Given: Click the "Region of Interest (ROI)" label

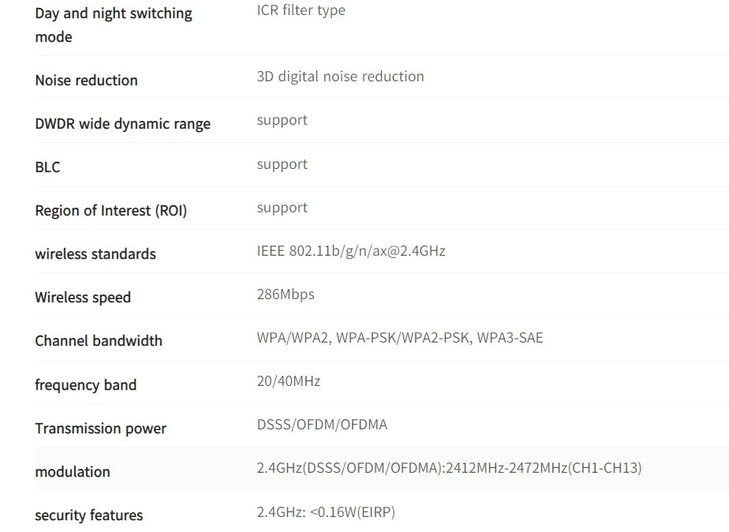Looking at the screenshot, I should tap(110, 211).
